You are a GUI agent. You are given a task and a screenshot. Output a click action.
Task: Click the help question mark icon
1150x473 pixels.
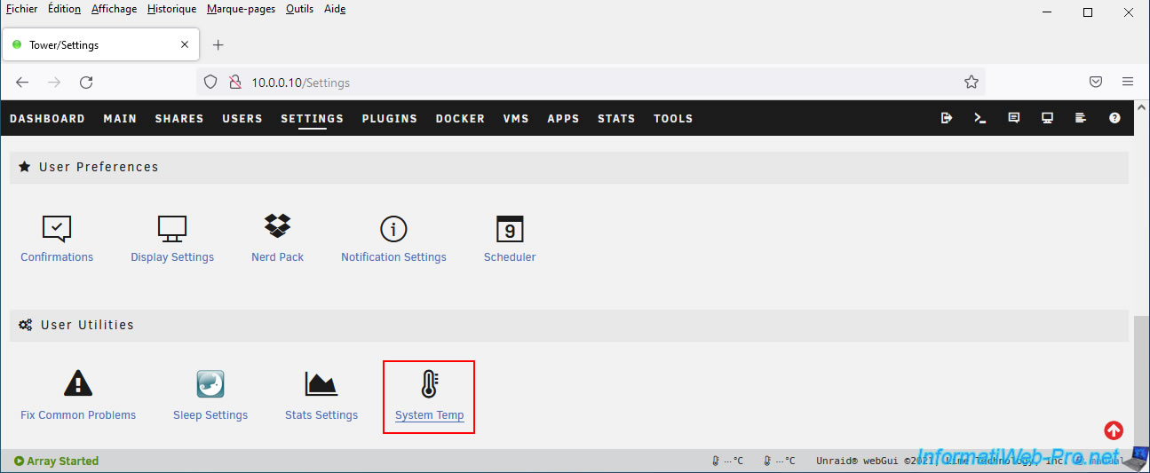click(x=1114, y=118)
